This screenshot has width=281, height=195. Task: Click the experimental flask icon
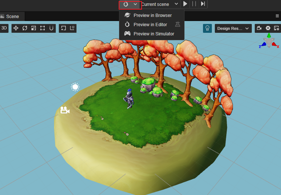coord(177,24)
